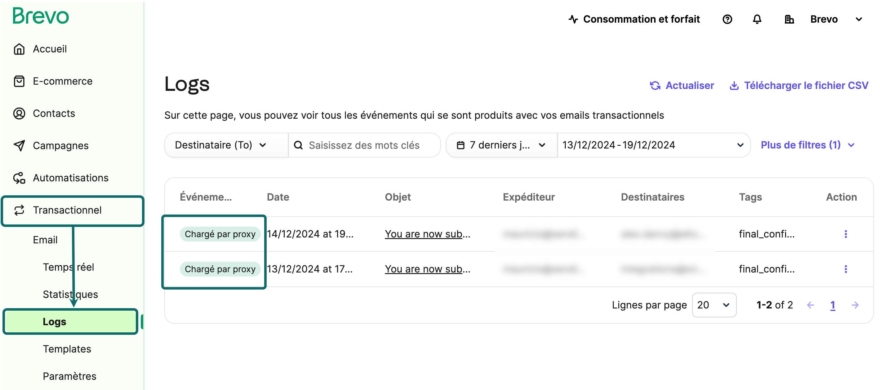Click the Événement column header
Image resolution: width=880 pixels, height=390 pixels.
tap(206, 197)
